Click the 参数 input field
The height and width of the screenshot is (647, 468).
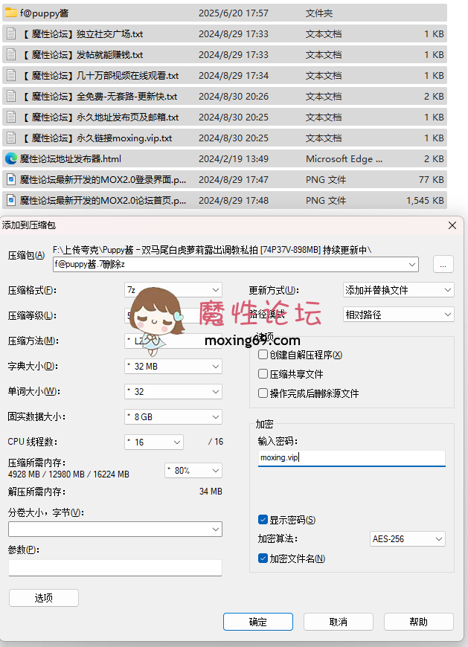point(115,567)
